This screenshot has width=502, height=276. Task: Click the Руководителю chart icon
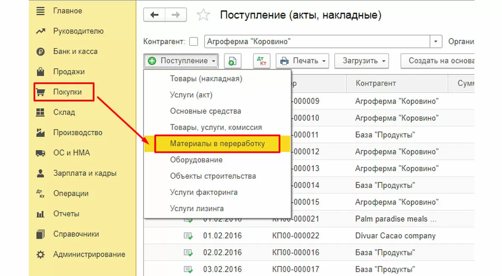click(x=41, y=31)
